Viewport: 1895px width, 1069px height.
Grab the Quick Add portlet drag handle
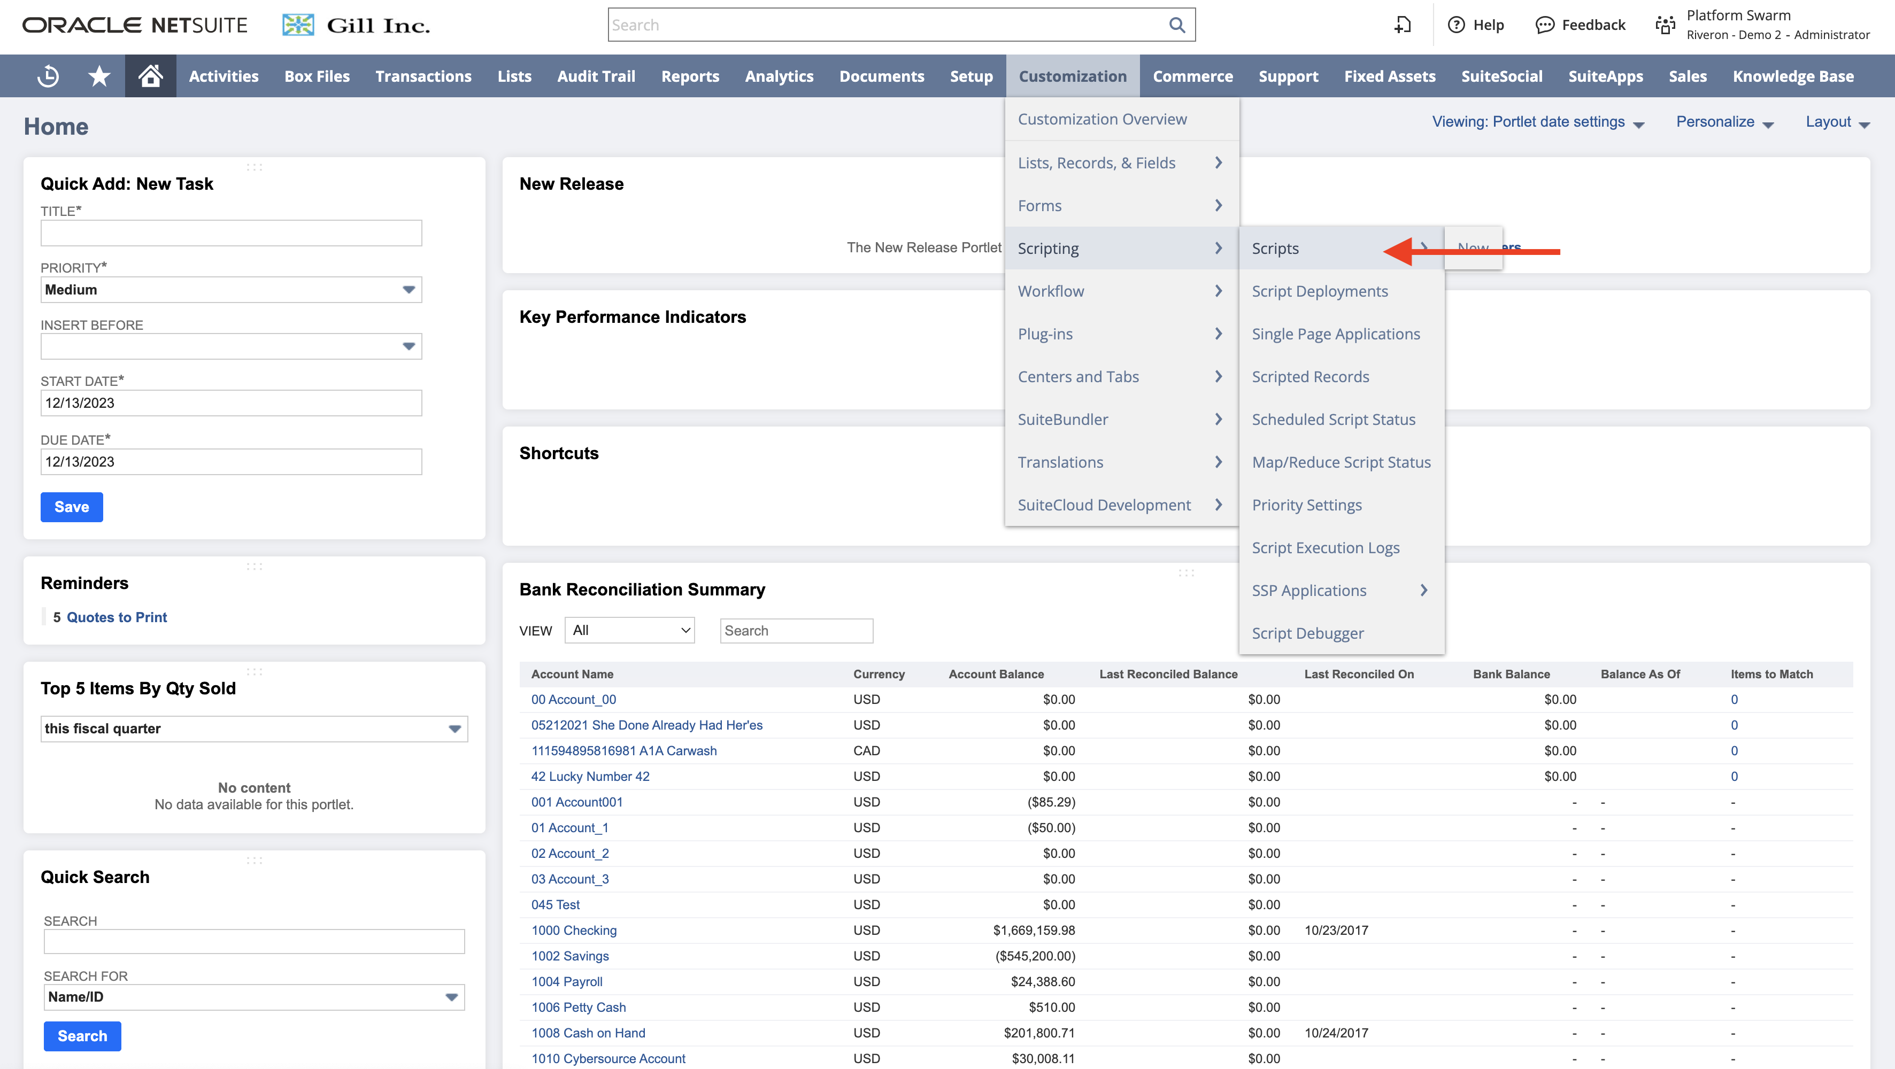click(255, 167)
